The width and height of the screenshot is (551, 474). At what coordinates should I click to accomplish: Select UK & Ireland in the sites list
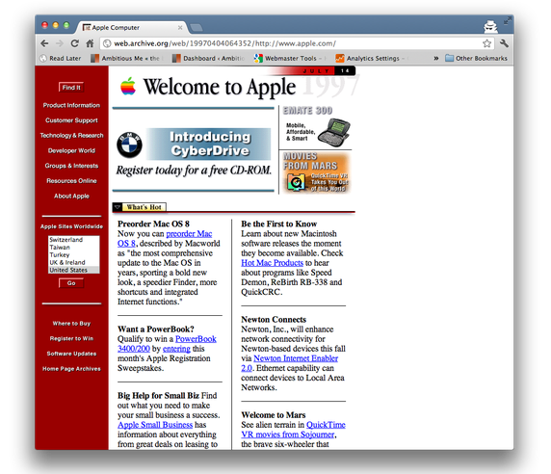(73, 262)
